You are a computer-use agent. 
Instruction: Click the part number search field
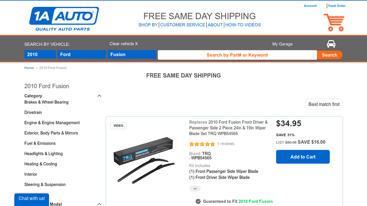[x=237, y=55]
